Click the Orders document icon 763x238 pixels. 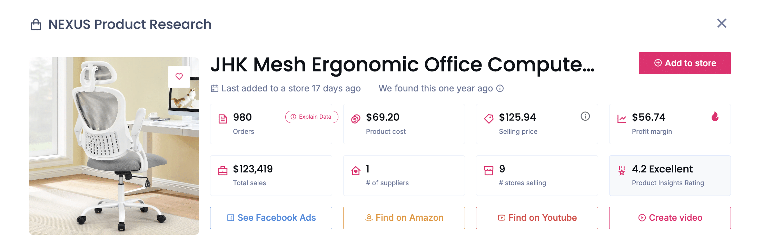tap(223, 119)
